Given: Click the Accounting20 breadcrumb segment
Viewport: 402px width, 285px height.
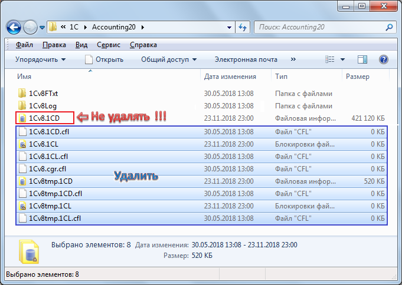Looking at the screenshot, I should click(113, 27).
